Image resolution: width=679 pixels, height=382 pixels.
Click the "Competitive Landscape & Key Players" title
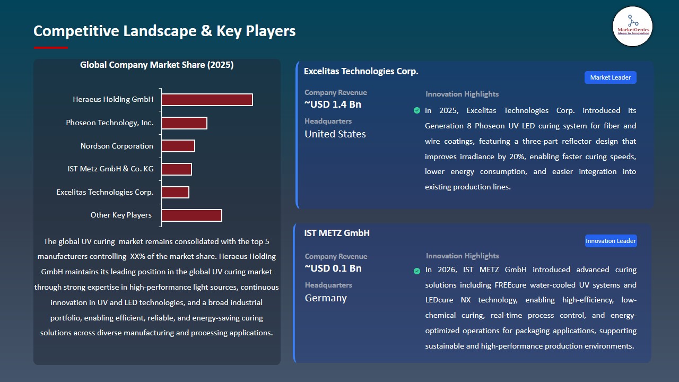coord(164,31)
